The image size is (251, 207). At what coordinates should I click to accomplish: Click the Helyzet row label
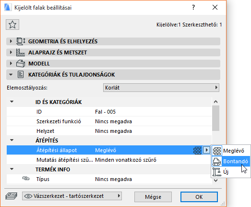tap(45, 131)
